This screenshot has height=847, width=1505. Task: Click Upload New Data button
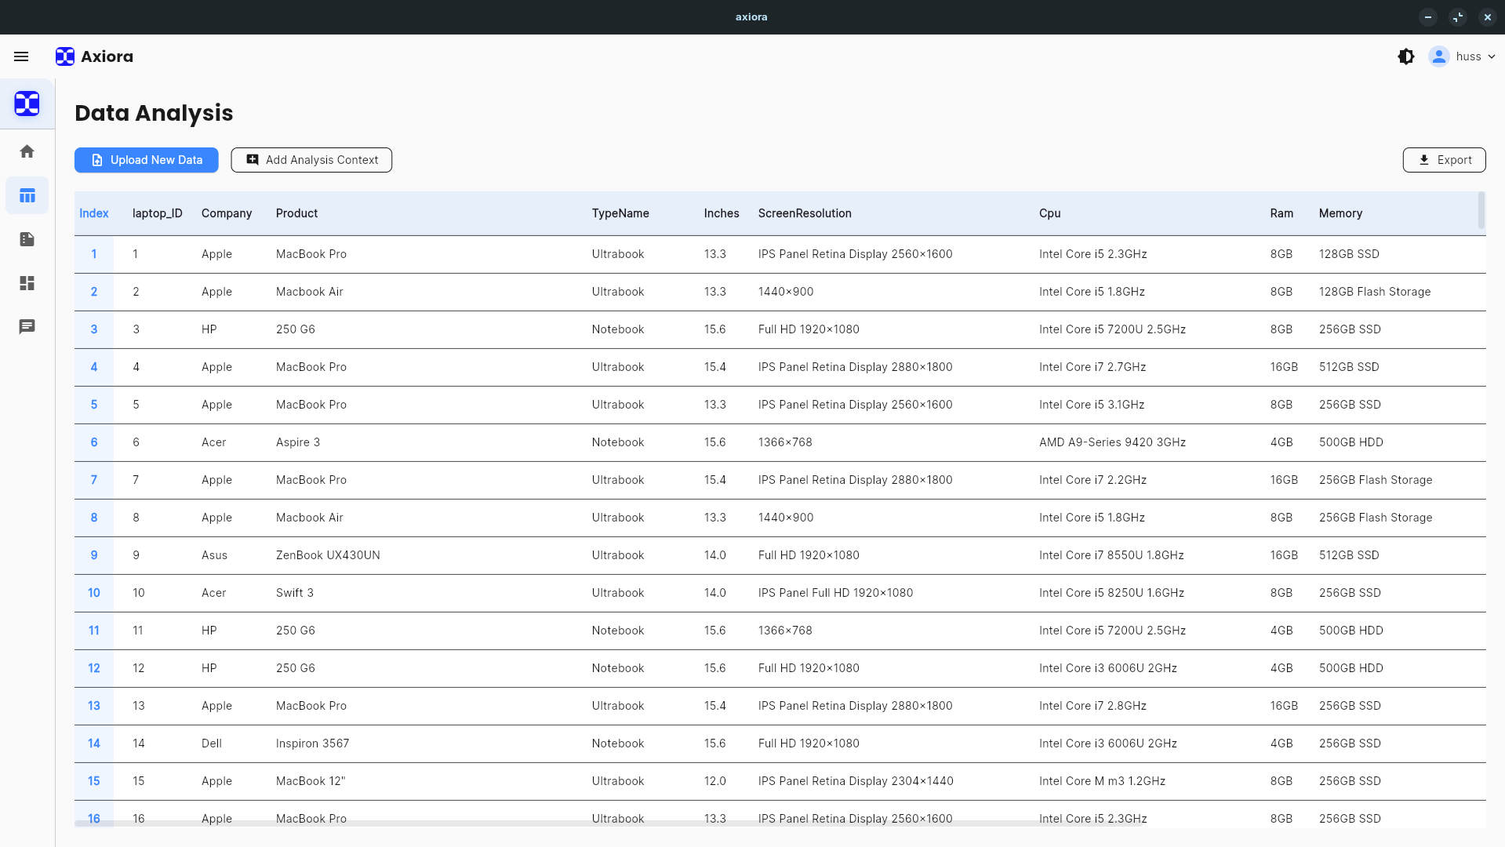147,160
